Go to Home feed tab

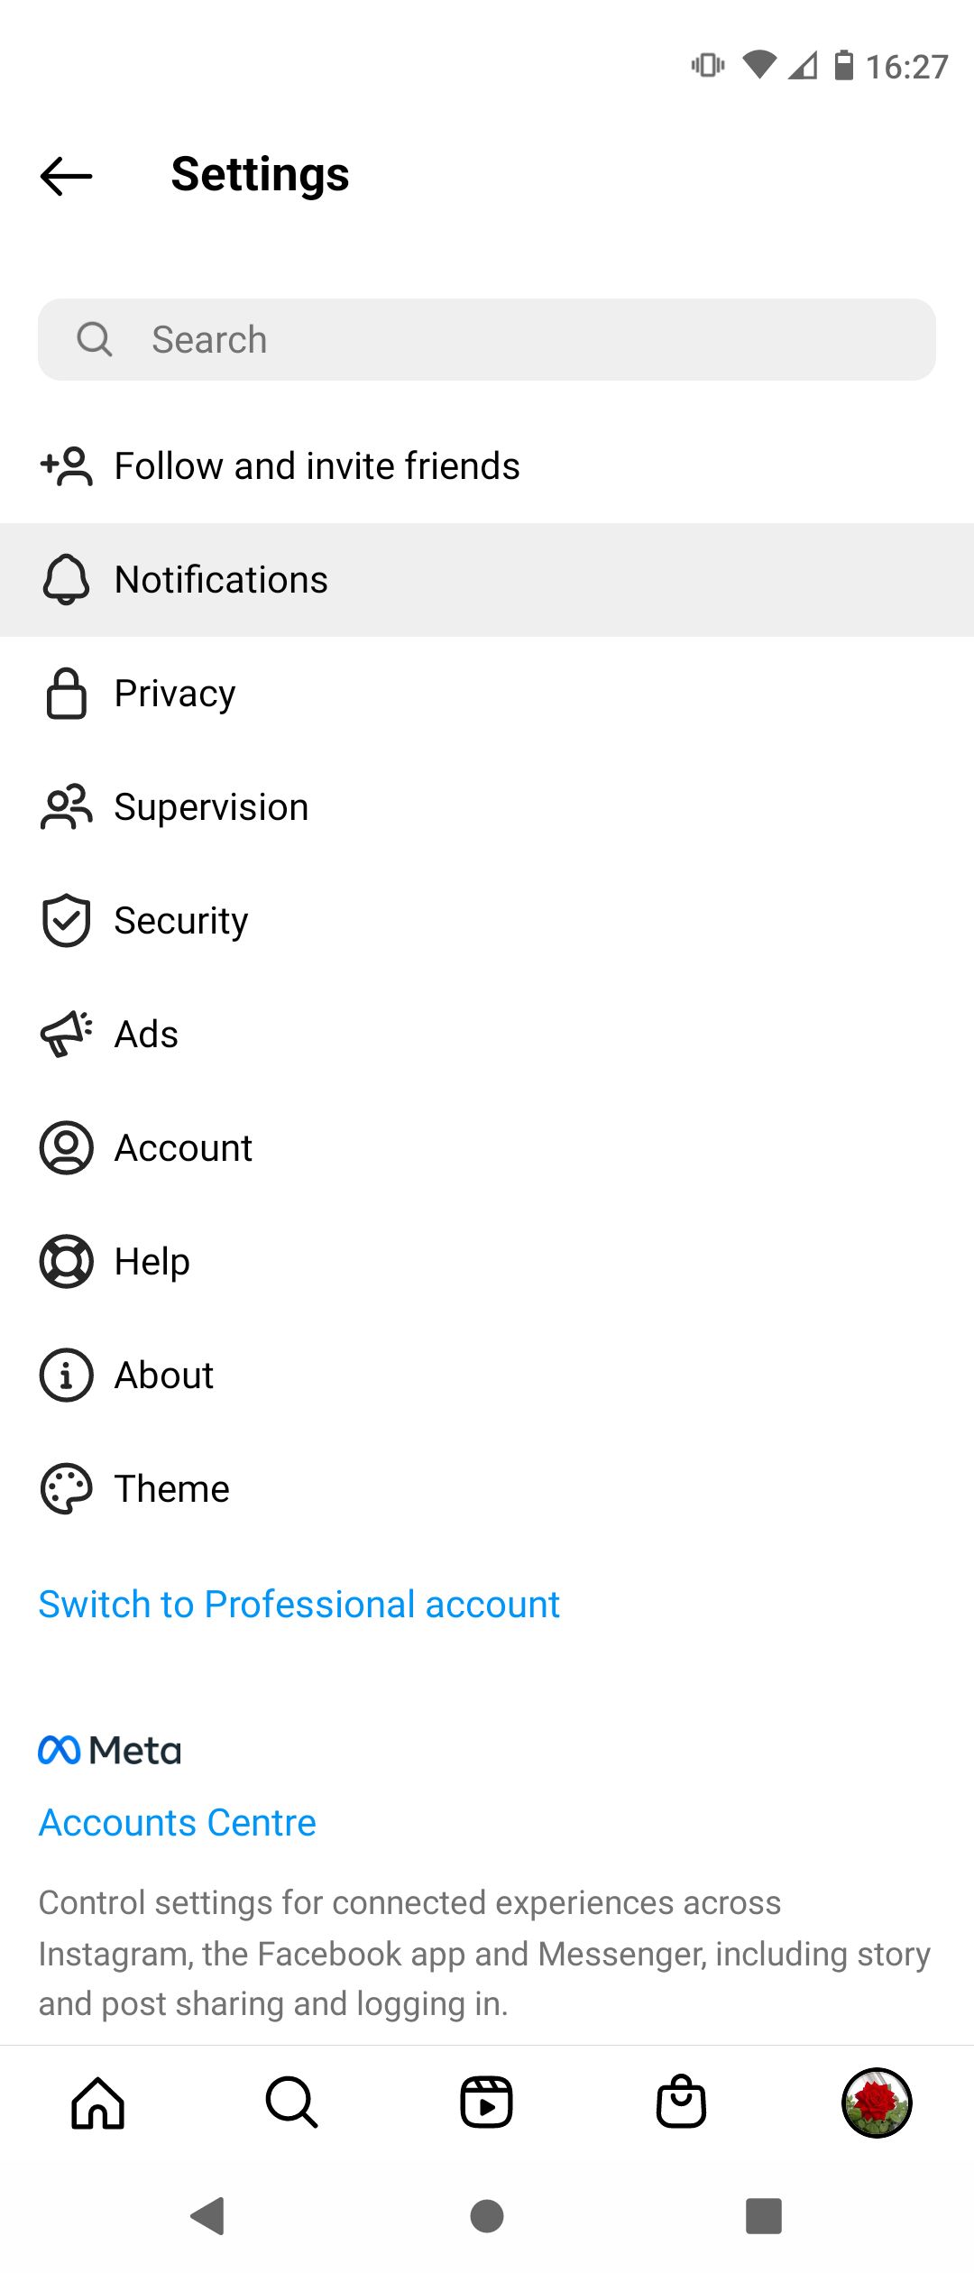point(97,2103)
